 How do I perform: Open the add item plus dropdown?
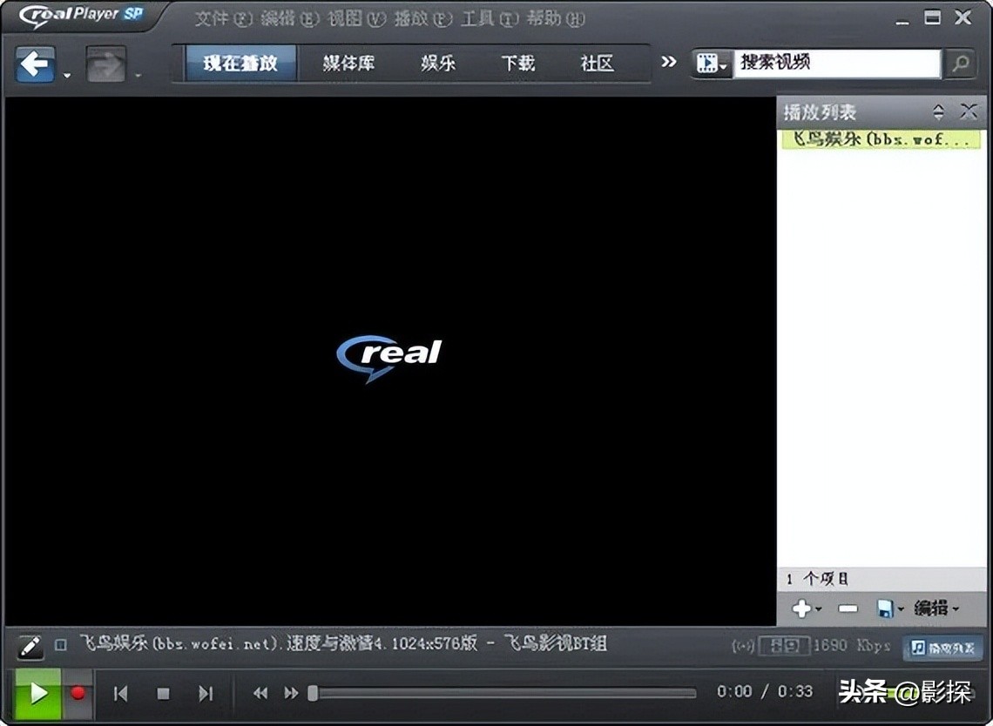[806, 608]
